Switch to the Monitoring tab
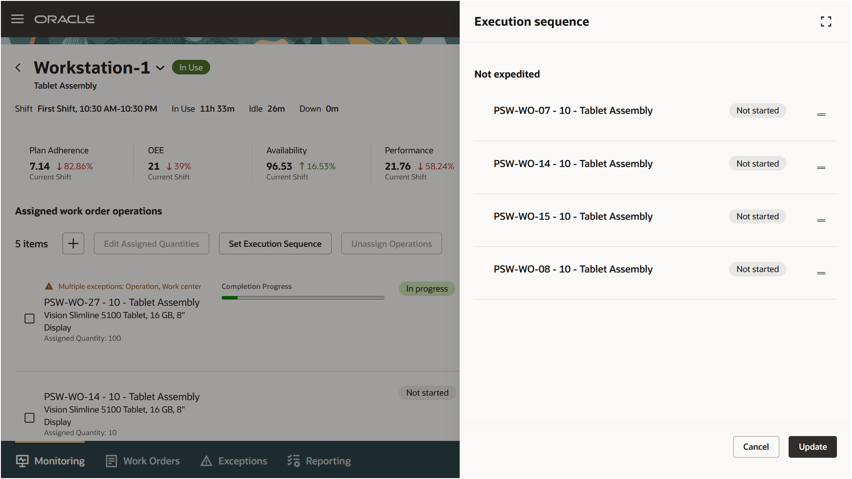This screenshot has height=479, width=852. 51,461
